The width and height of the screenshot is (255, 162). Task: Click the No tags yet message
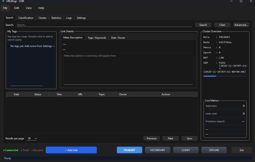[x=33, y=46]
